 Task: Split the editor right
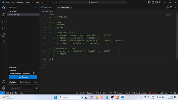(x=171, y=7)
